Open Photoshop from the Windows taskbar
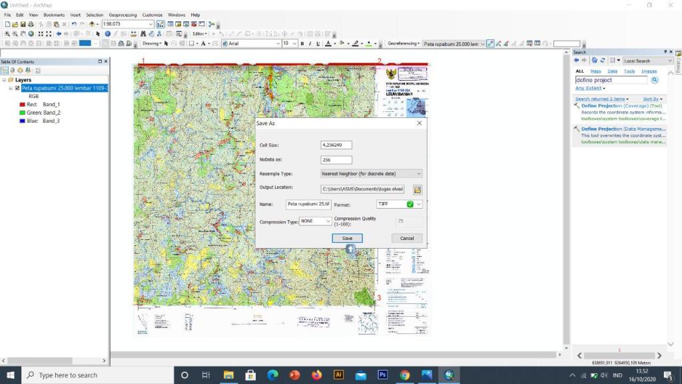 coord(382,375)
